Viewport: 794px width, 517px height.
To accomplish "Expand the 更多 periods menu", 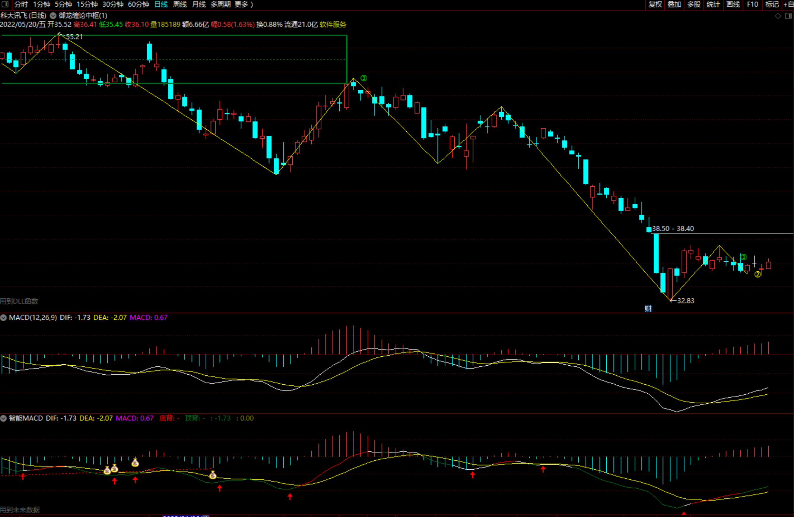I will (x=244, y=4).
